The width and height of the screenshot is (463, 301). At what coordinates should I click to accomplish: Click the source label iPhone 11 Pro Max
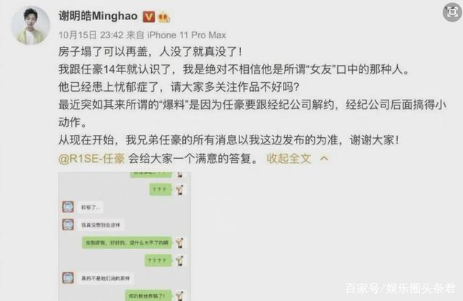point(187,35)
